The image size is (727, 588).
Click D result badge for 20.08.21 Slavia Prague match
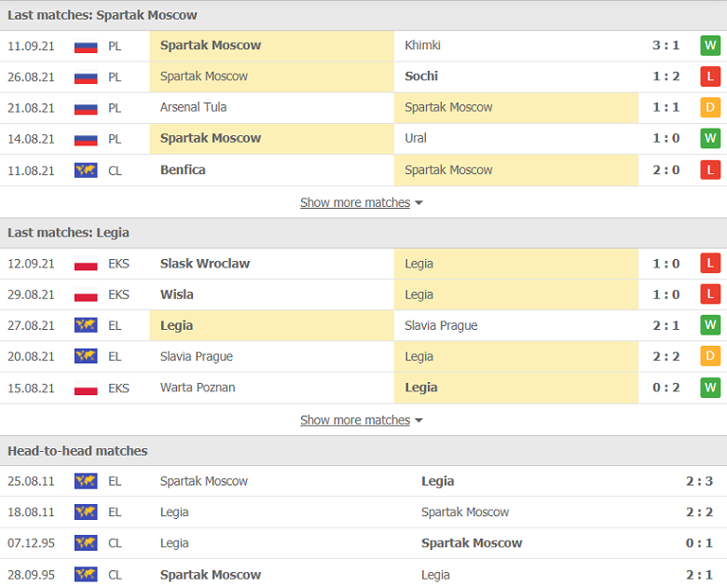pyautogui.click(x=710, y=356)
